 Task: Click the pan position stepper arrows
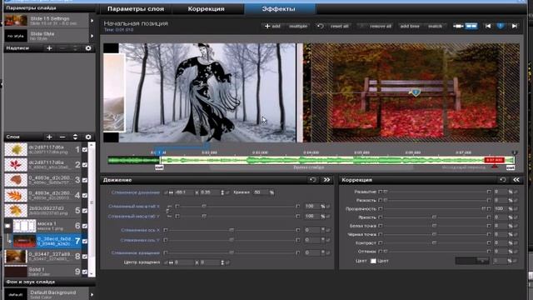222,192
